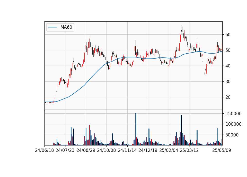The height and width of the screenshot is (177, 247).
Task: Click the price axis value 60
Action: tap(228, 35)
